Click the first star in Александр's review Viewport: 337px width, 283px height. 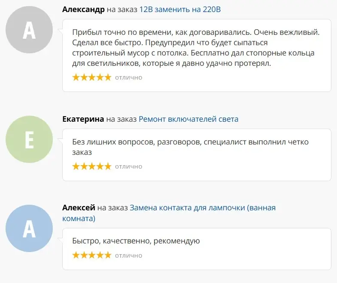pos(76,77)
